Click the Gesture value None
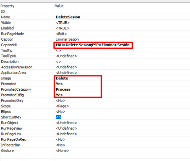 62,151
